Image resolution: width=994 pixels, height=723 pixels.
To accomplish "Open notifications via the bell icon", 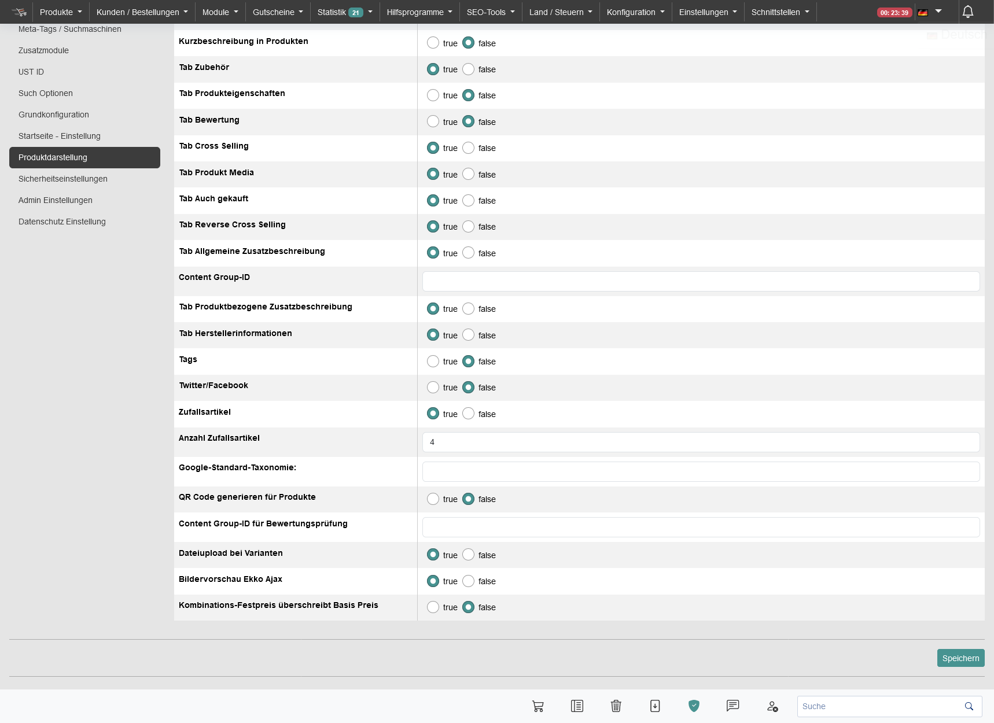I will click(x=967, y=12).
